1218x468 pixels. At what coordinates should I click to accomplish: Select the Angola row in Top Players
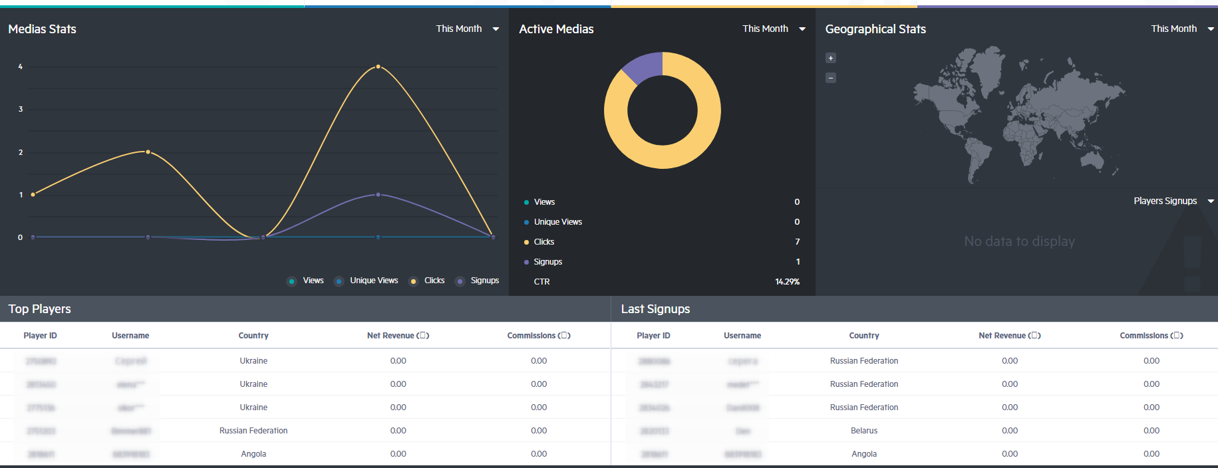(305, 454)
